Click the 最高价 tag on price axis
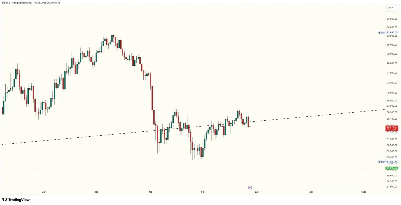 point(381,33)
